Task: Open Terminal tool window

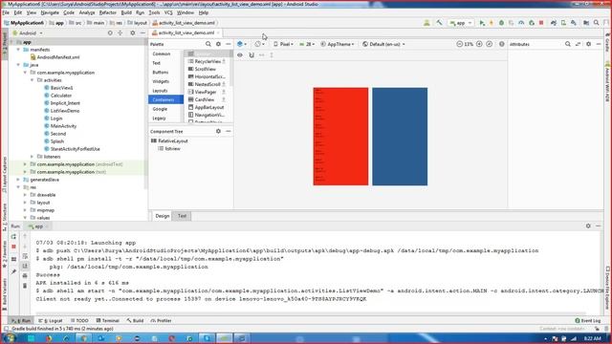Action: [x=108, y=321]
